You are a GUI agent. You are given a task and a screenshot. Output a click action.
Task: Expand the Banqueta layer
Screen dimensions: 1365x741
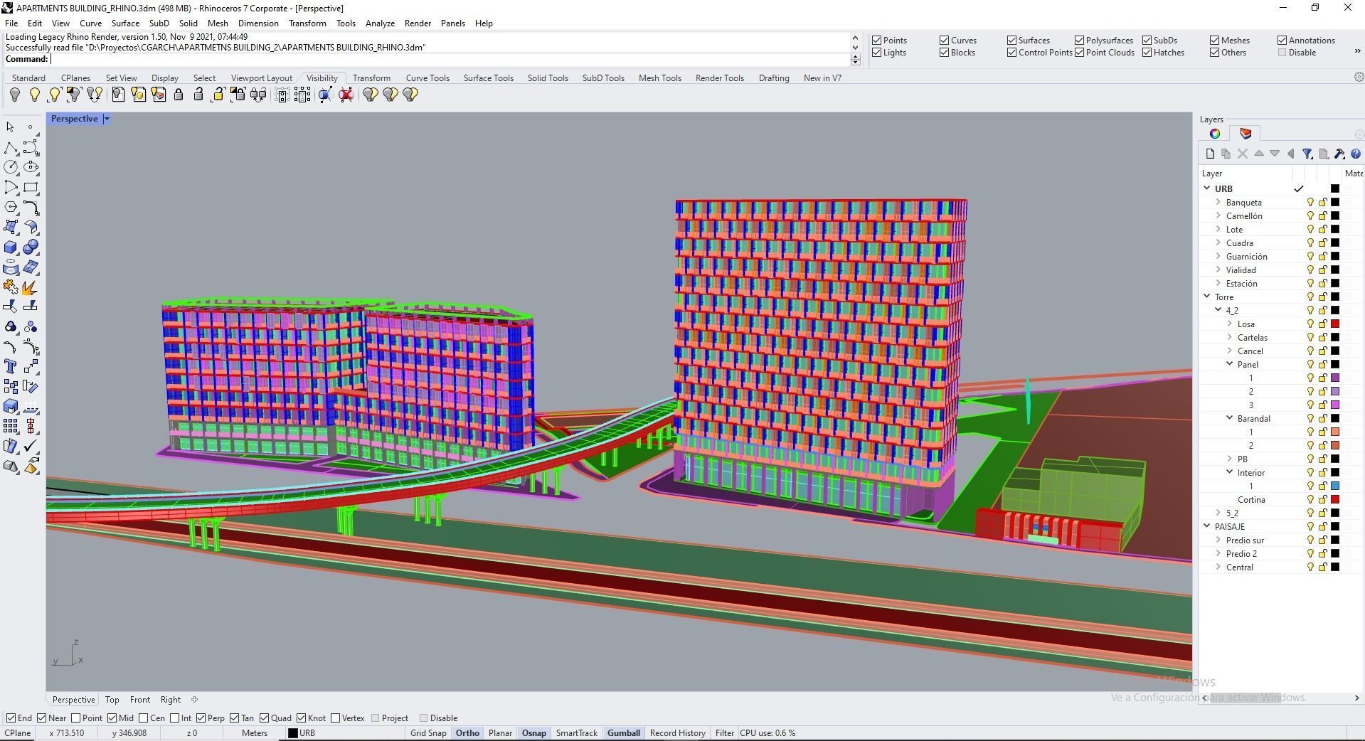1218,203
